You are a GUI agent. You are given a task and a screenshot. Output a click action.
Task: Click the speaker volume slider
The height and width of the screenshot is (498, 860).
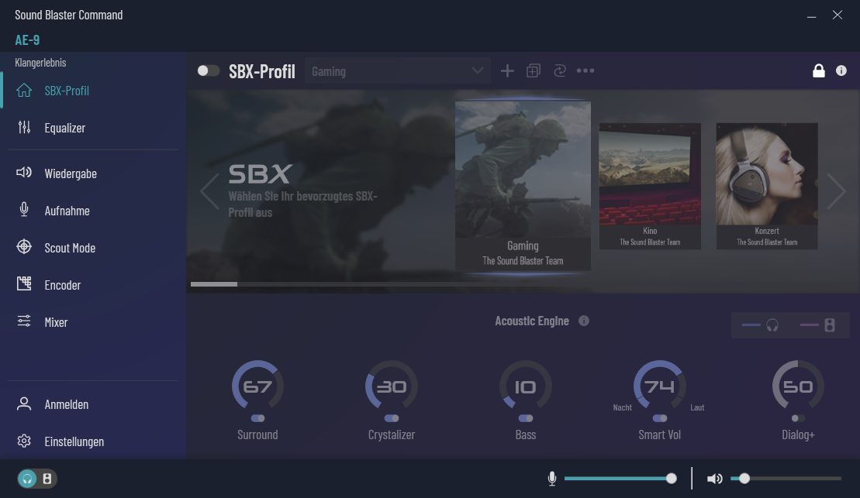coord(786,479)
